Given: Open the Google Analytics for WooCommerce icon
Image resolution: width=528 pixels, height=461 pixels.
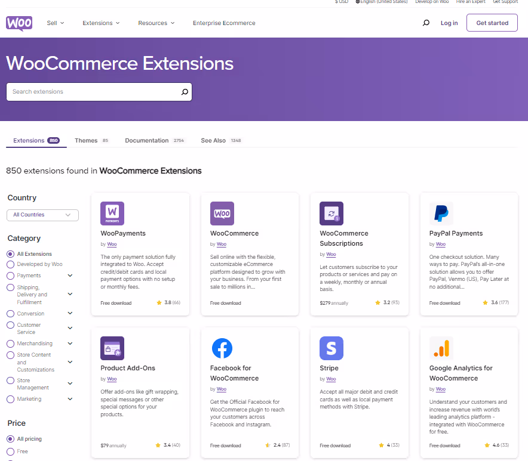Looking at the screenshot, I should click(x=440, y=348).
